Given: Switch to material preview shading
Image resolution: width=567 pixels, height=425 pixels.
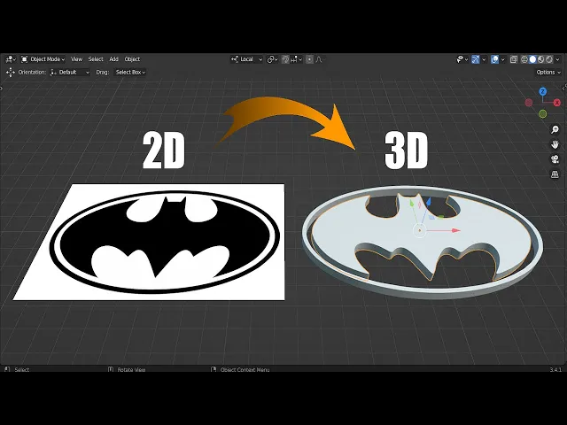Looking at the screenshot, I should click(541, 59).
